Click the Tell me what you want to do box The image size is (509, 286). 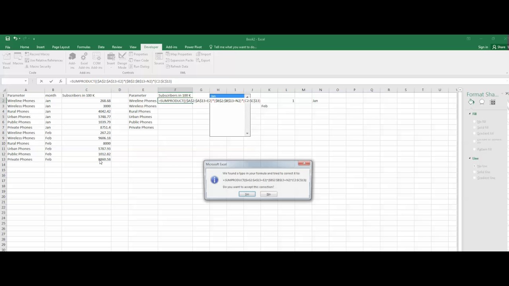233,47
